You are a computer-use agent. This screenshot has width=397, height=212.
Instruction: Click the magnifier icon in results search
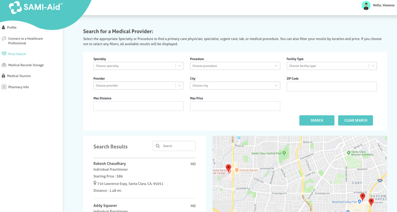click(x=158, y=146)
